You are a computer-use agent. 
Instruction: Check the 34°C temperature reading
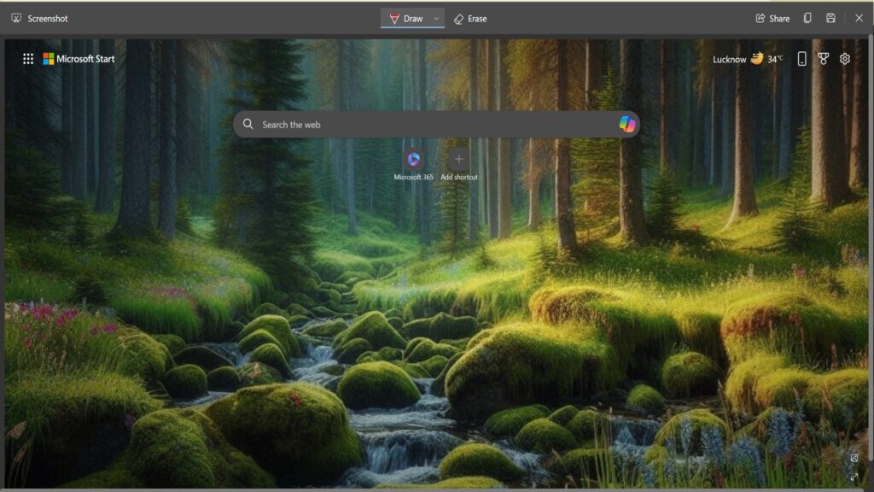775,58
